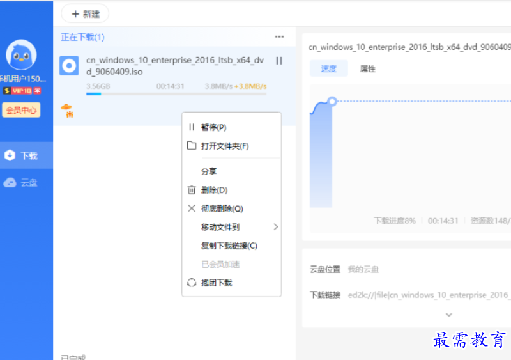Image resolution: width=511 pixels, height=360 pixels.
Task: Choose 彻底删除(Q) from context menu
Action: [x=232, y=208]
